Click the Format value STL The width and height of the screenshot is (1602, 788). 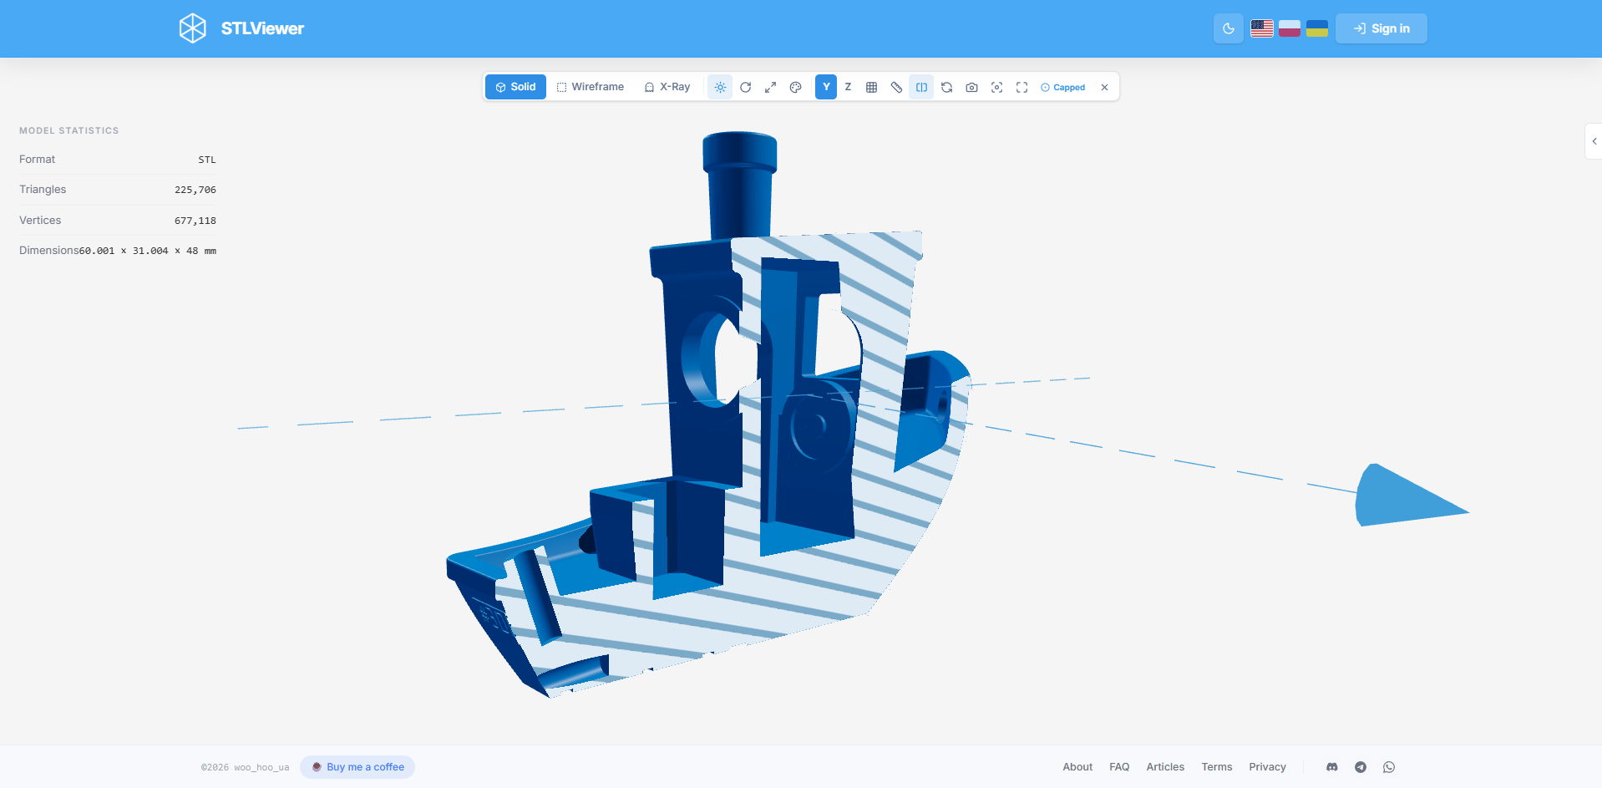(207, 160)
